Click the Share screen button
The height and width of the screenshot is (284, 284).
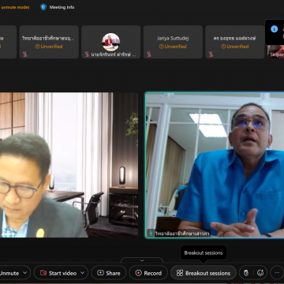pos(109,273)
